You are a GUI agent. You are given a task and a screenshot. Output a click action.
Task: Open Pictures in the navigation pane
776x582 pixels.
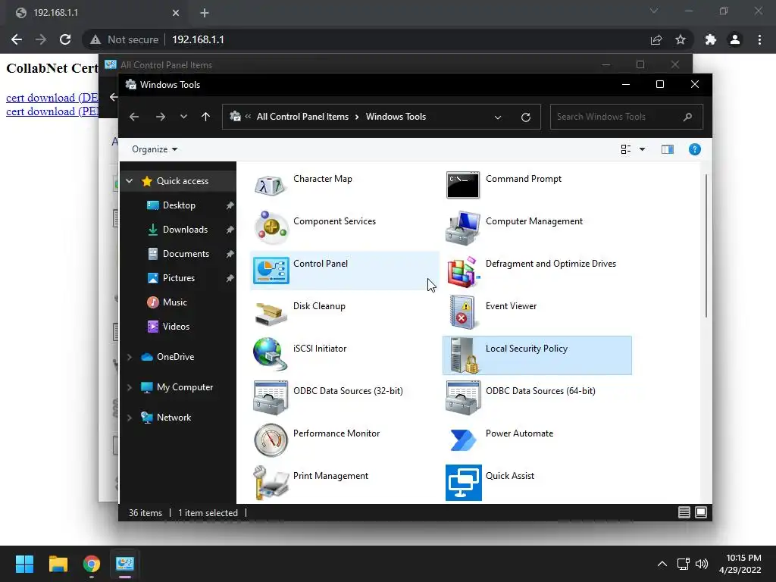[x=178, y=277]
